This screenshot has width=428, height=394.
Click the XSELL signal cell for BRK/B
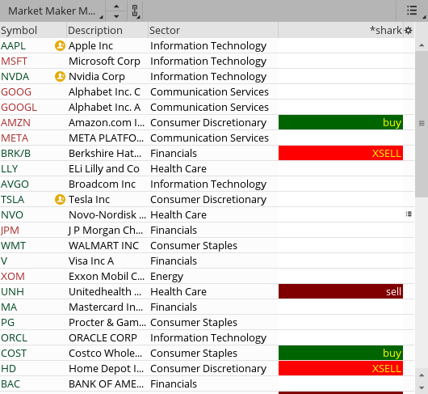pos(341,153)
